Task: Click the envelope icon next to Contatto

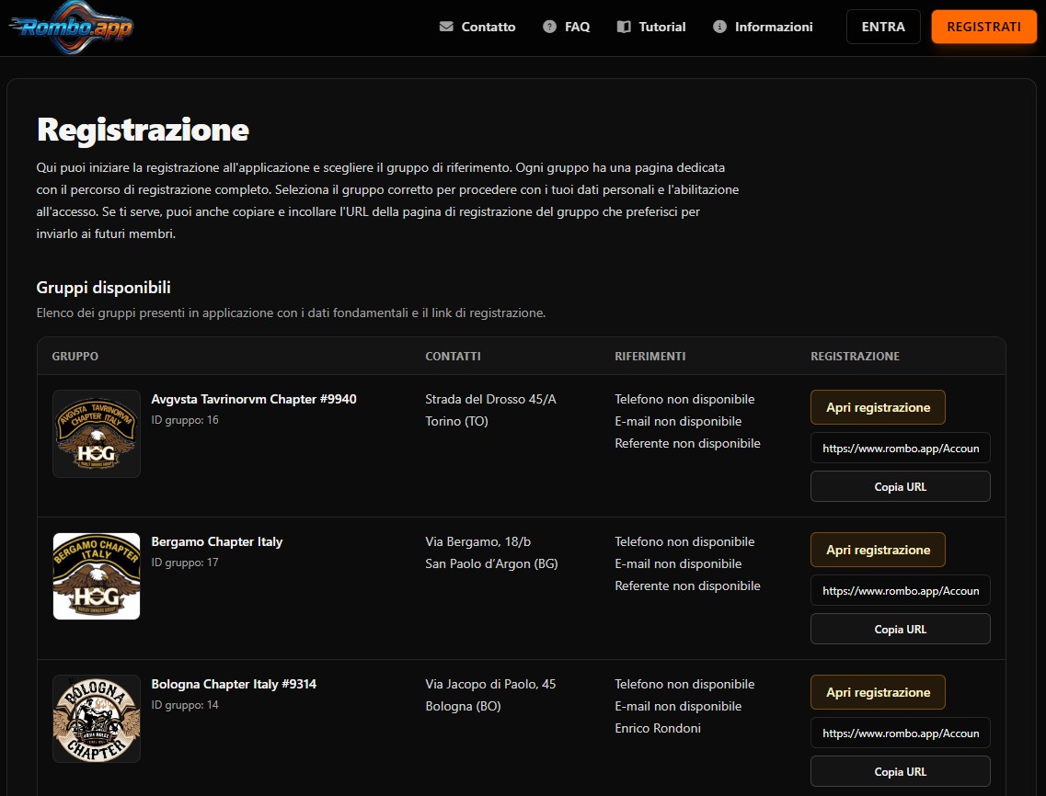Action: point(446,27)
